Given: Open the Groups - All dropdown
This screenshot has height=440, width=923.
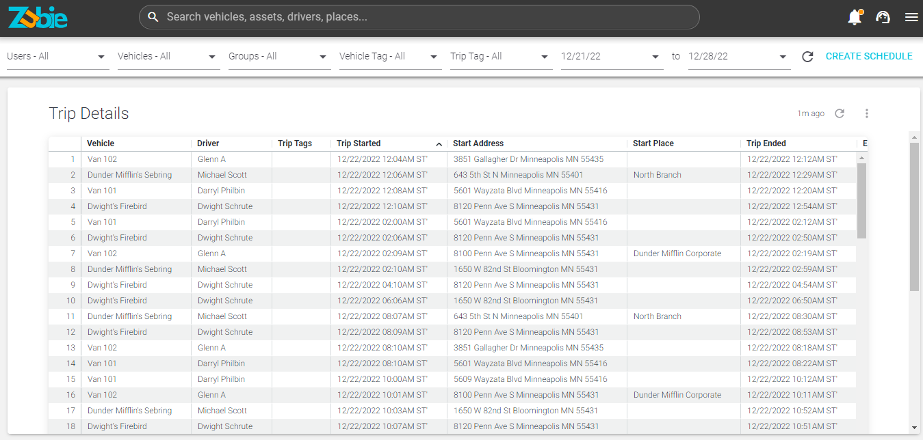Looking at the screenshot, I should pos(280,57).
